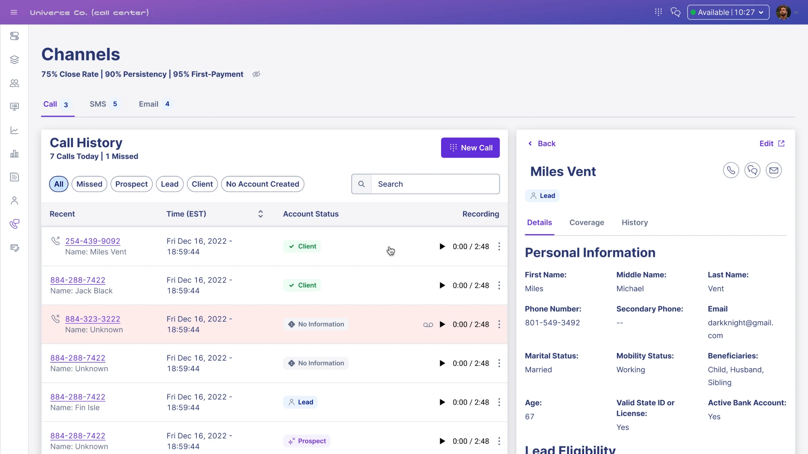Click the dial pad grid icon
808x454 pixels.
(x=658, y=12)
